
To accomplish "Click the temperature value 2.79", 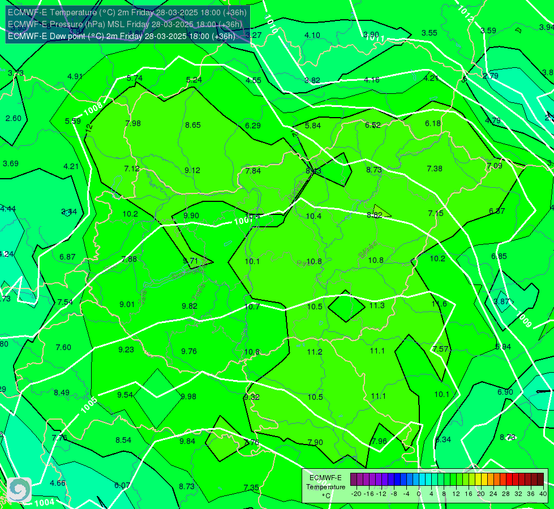I will coord(491,76).
